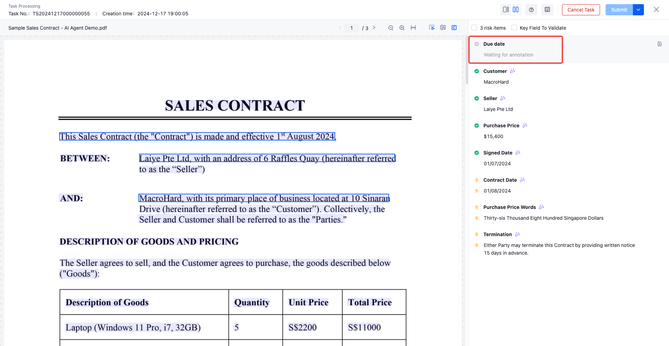The width and height of the screenshot is (669, 346).
Task: Close the task processing window
Action: (x=656, y=10)
